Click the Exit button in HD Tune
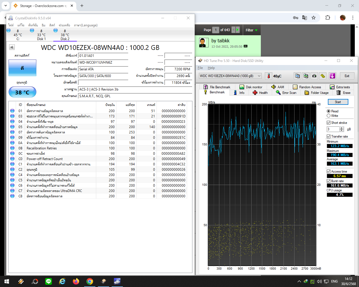 pos(347,76)
